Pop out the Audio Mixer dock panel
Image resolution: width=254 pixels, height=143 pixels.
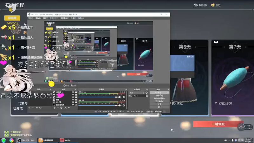click(126, 89)
